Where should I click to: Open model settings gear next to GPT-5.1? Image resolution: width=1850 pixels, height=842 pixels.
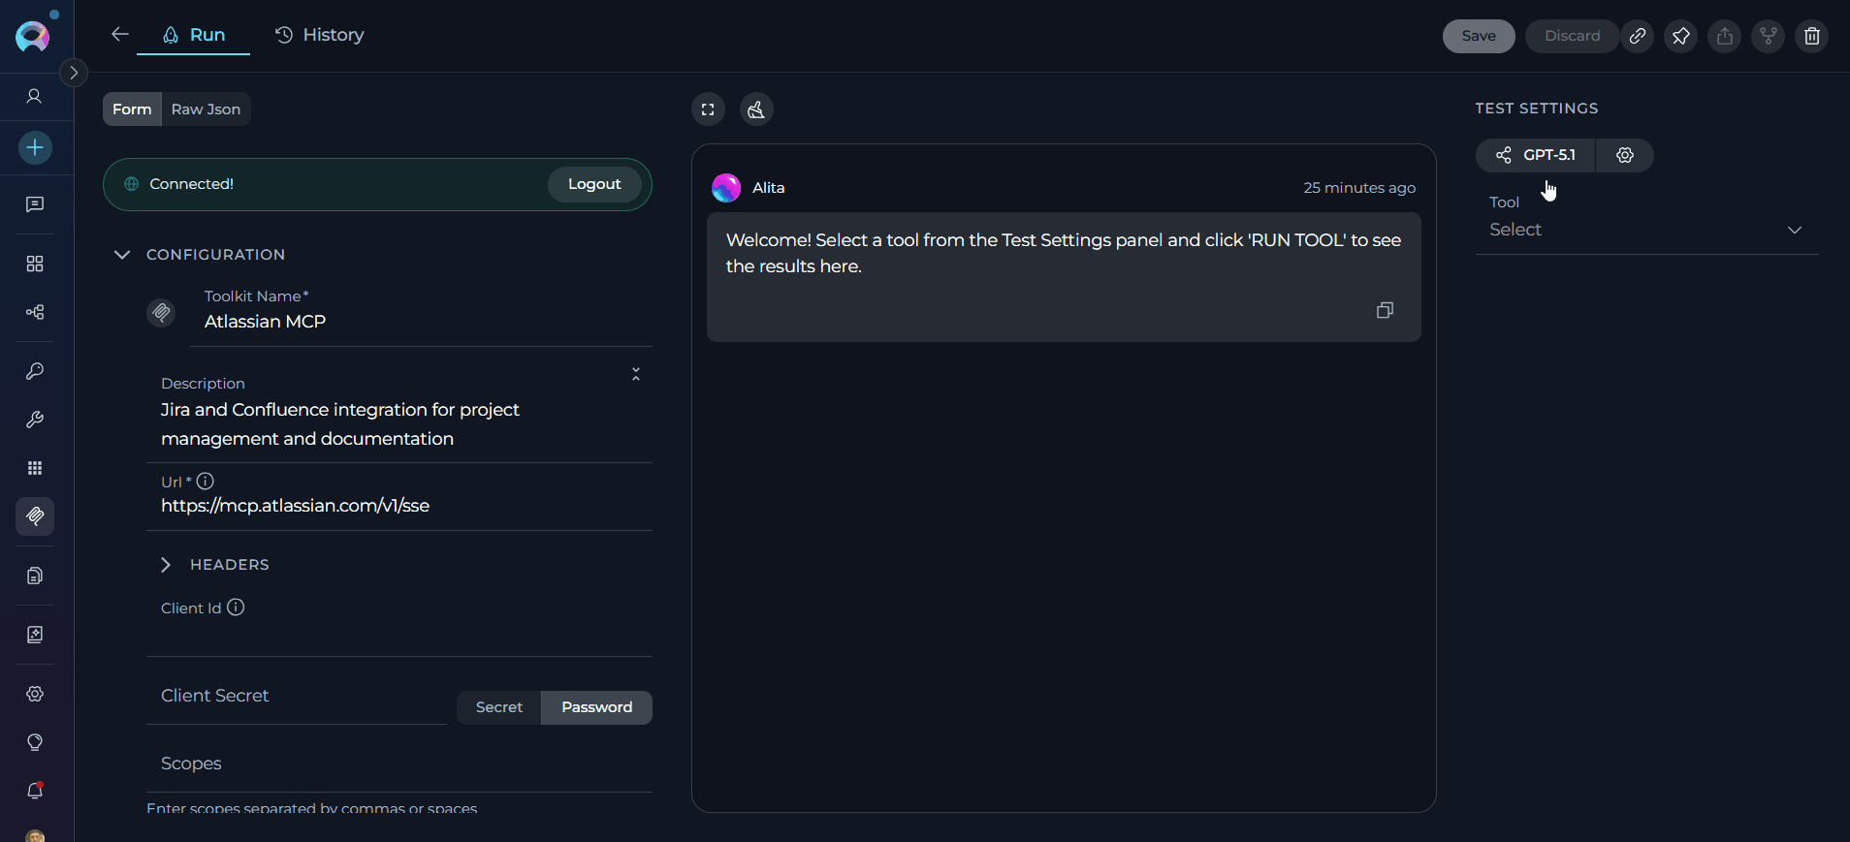tap(1625, 155)
